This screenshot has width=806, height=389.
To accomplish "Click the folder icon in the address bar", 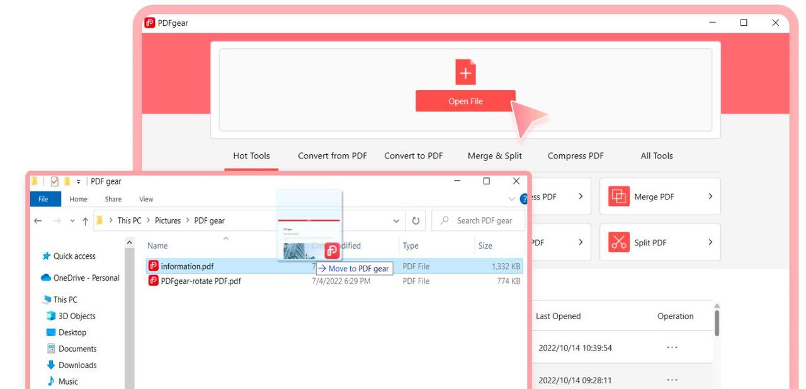I will click(x=99, y=220).
